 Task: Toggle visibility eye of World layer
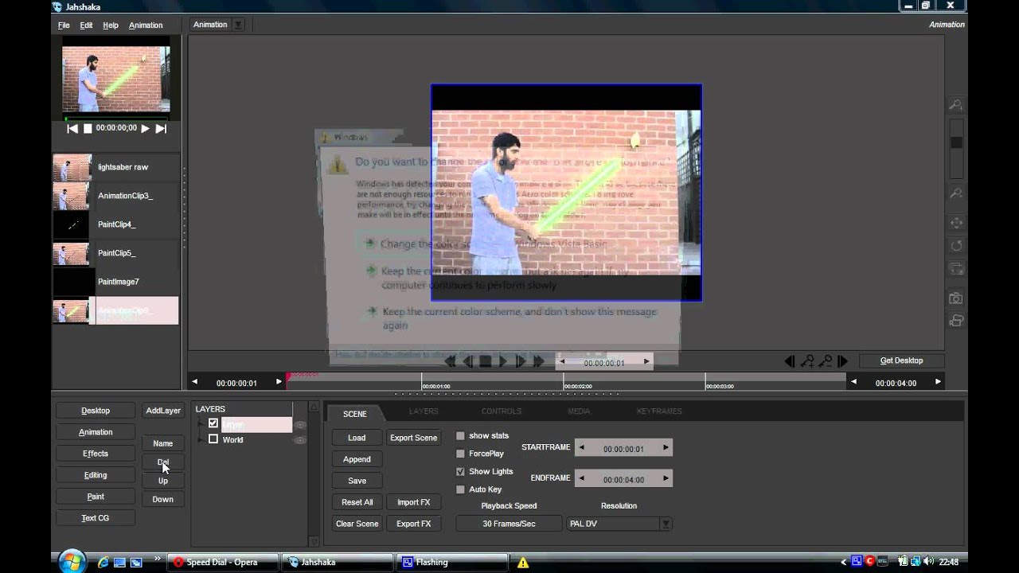pos(300,440)
